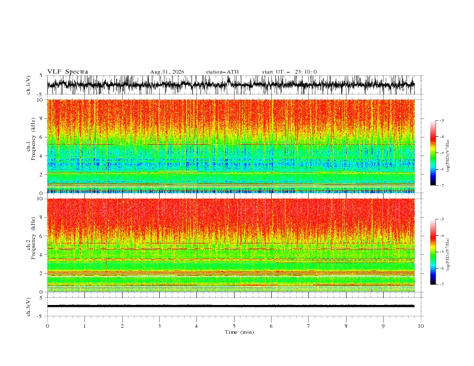Click the ch.3 flat voltage trace
The image size is (474, 366).
(230, 306)
